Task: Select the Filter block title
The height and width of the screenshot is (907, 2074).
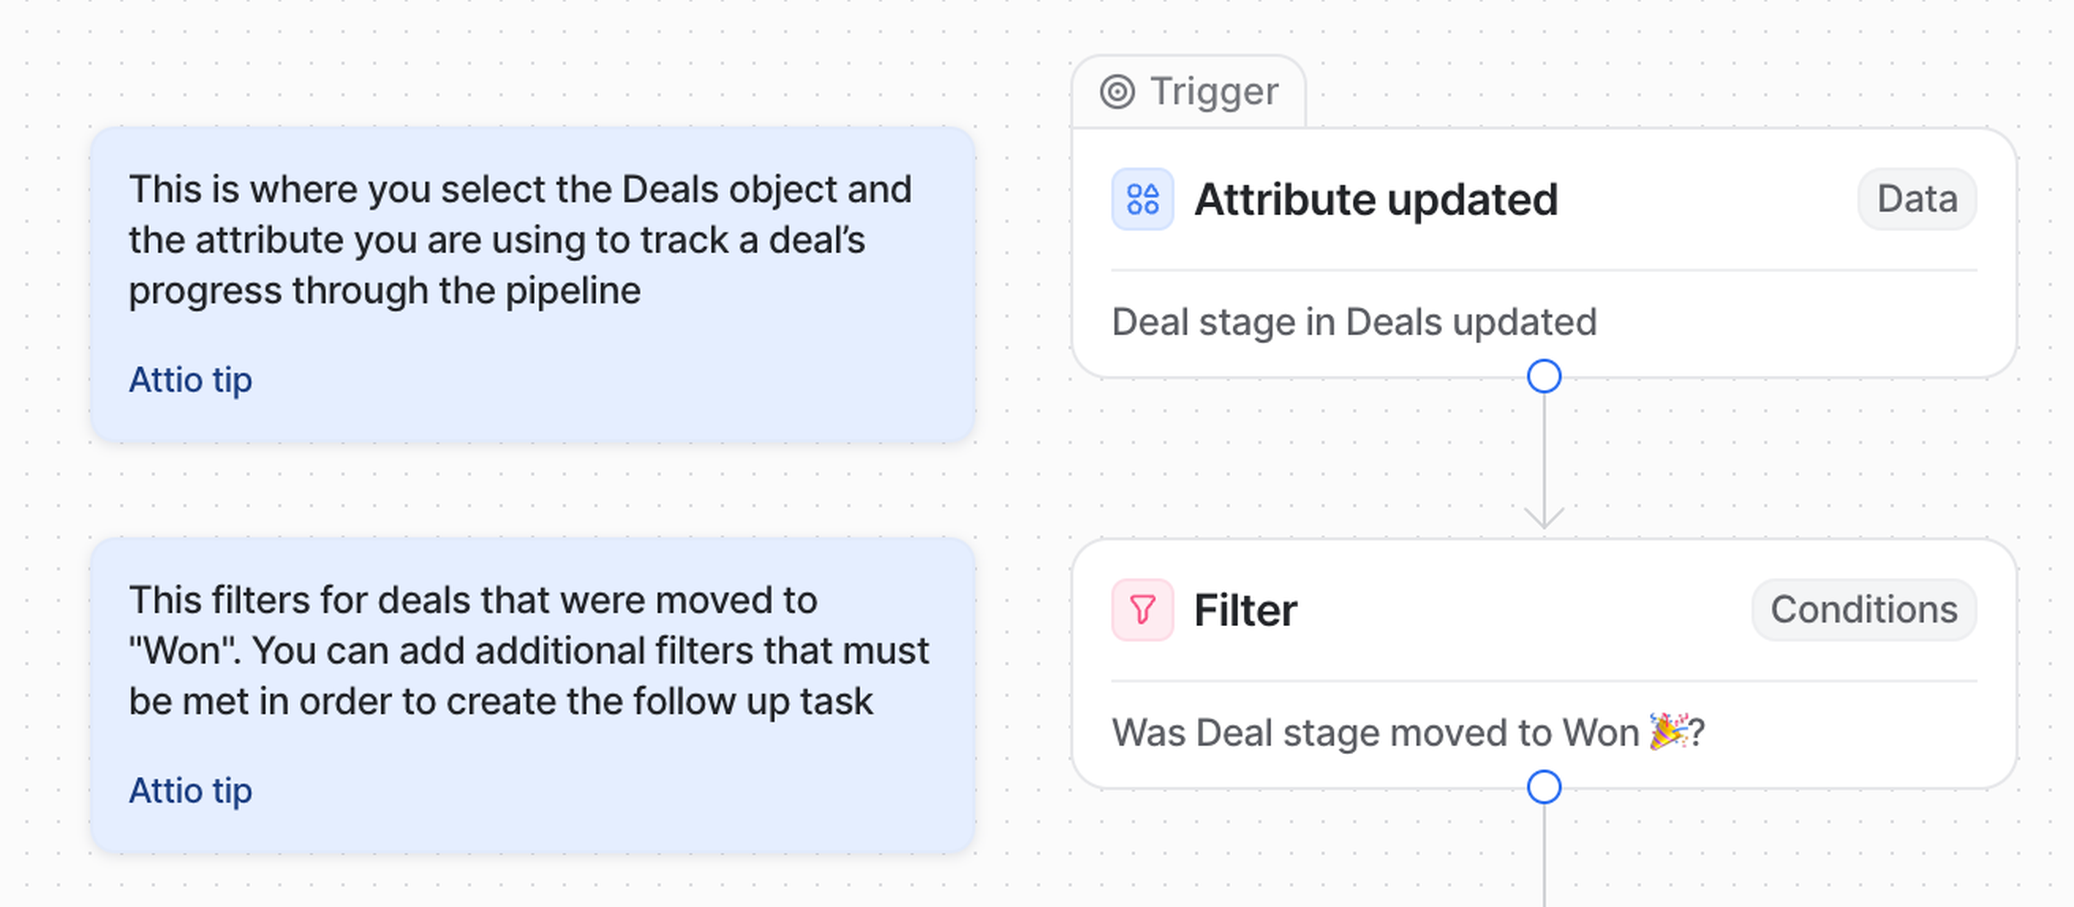Action: click(1245, 610)
